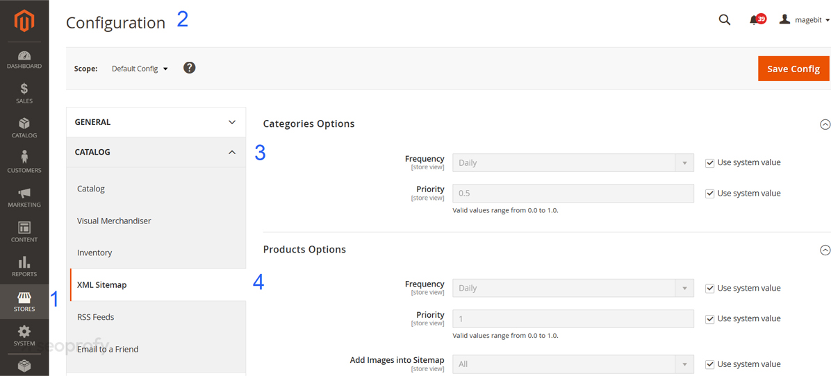Open the Reports sidebar menu

(24, 267)
